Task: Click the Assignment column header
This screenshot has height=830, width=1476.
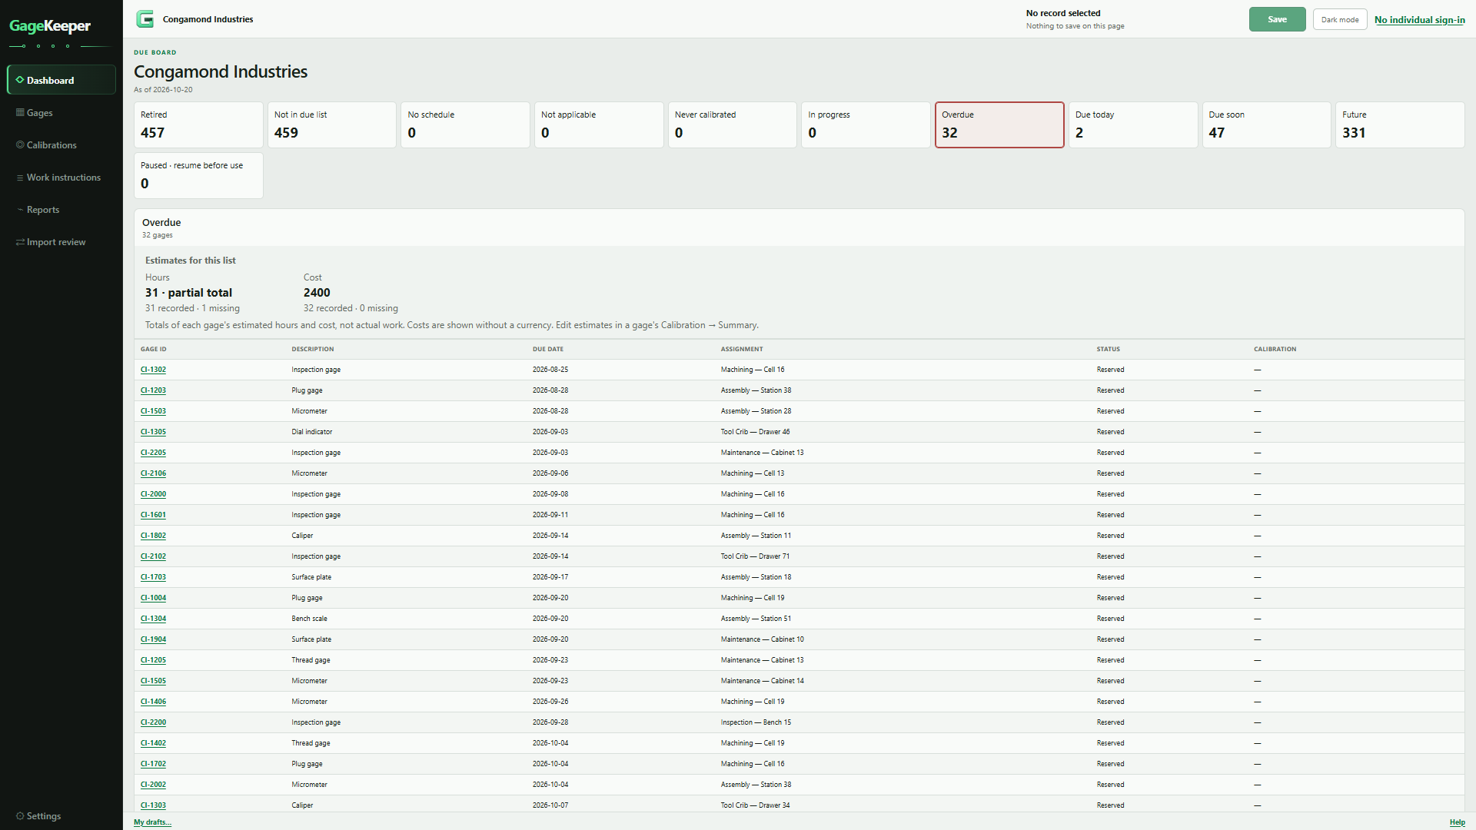Action: click(x=741, y=349)
